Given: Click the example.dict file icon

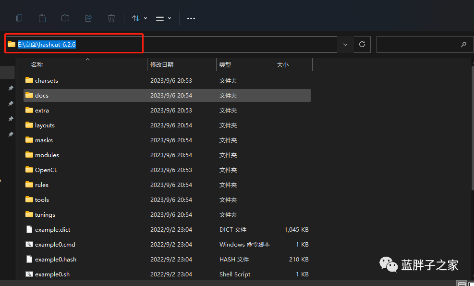Looking at the screenshot, I should [x=29, y=229].
